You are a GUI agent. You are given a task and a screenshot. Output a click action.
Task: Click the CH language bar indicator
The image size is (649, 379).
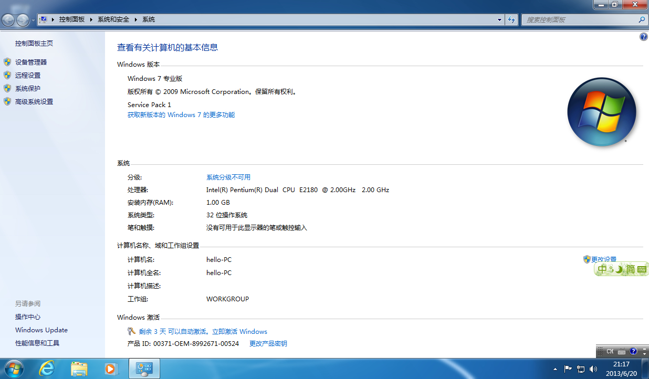coord(610,351)
